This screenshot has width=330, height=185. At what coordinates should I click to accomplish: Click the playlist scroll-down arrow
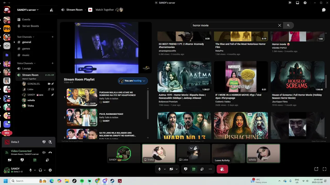[x=148, y=138]
